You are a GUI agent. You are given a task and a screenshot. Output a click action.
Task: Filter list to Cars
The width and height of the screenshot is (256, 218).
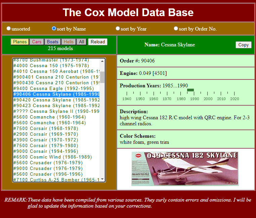click(37, 42)
